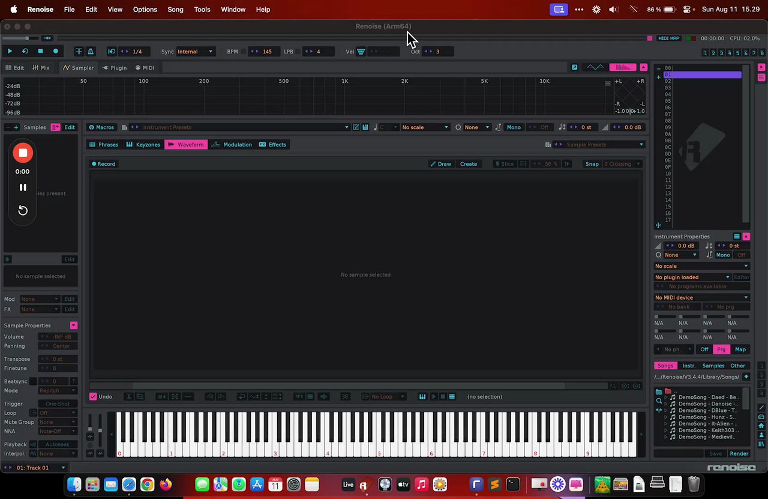Enable the BPM automation checkbox
Image resolution: width=768 pixels, height=499 pixels.
[244, 52]
